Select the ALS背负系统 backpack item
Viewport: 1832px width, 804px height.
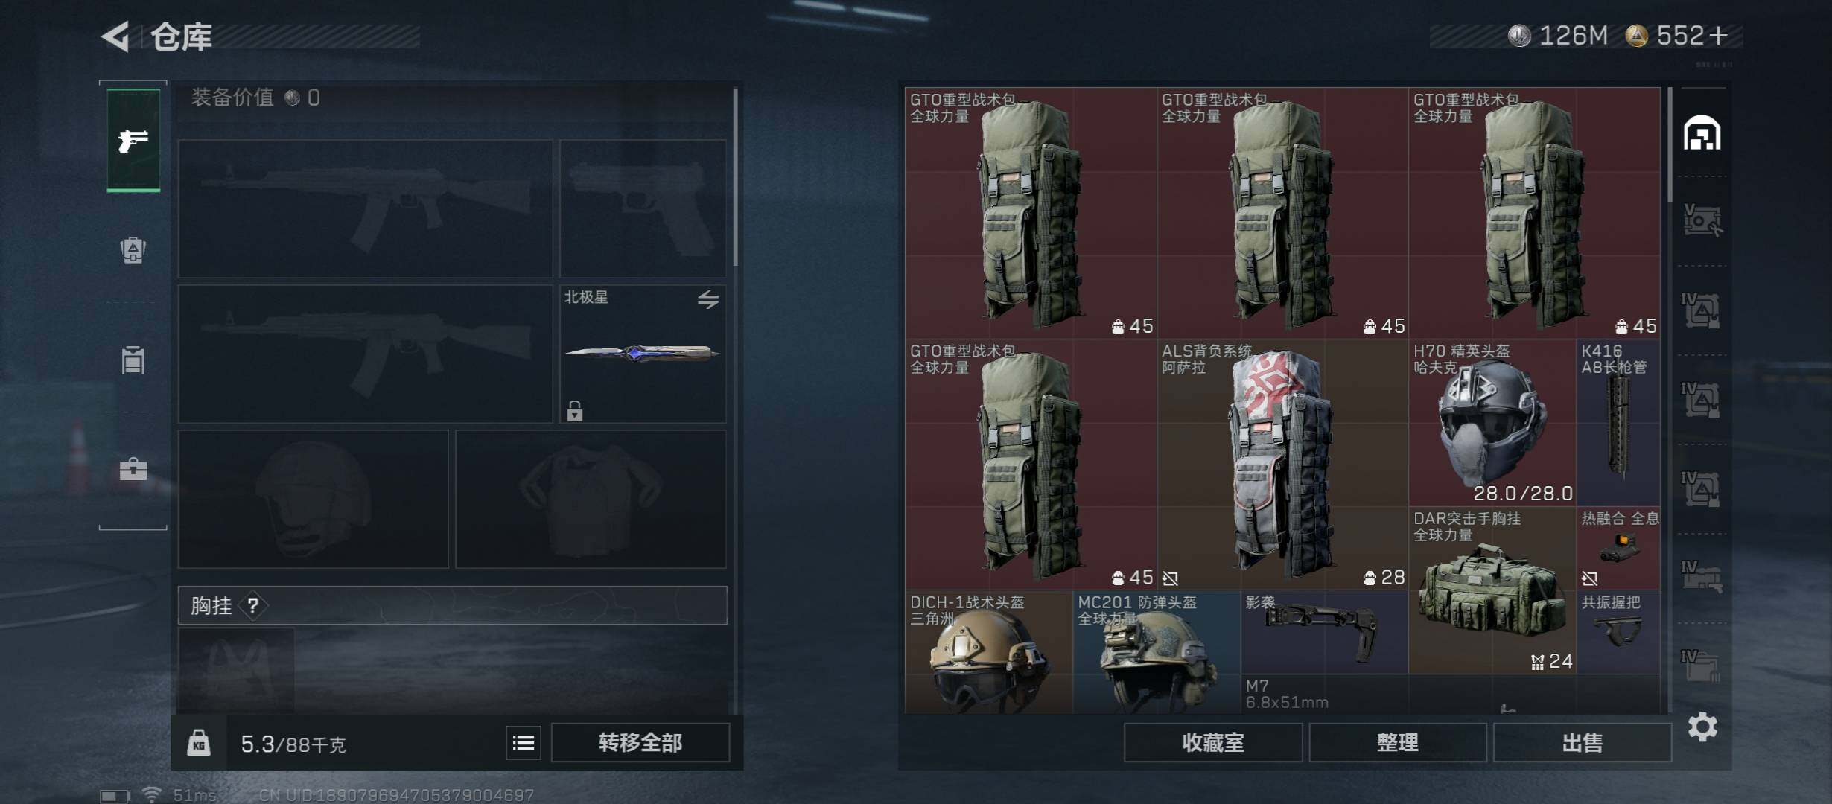(1282, 465)
